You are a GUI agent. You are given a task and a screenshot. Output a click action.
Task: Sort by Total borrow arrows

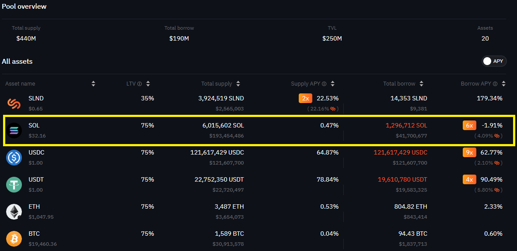click(x=421, y=84)
